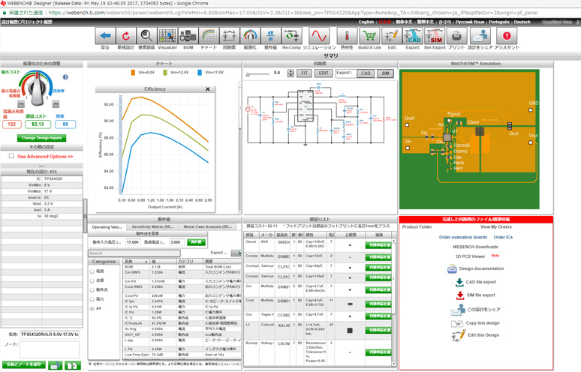The width and height of the screenshot is (581, 372).
Task: Launch simulation with the sine wave icon
Action: [319, 36]
